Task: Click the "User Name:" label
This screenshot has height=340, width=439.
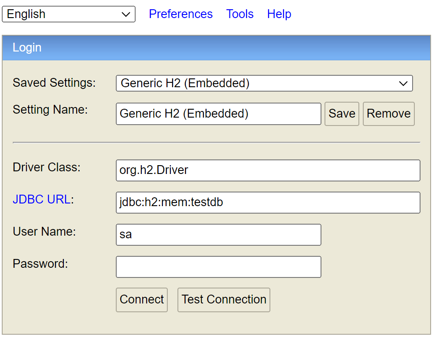Action: click(x=44, y=232)
